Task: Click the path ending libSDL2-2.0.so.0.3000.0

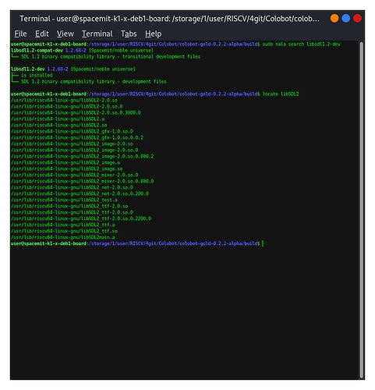Action: pyautogui.click(x=76, y=113)
